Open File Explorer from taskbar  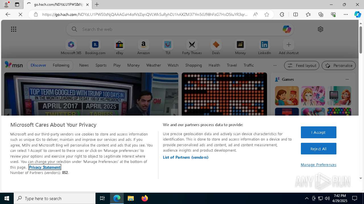pyautogui.click(x=131, y=198)
